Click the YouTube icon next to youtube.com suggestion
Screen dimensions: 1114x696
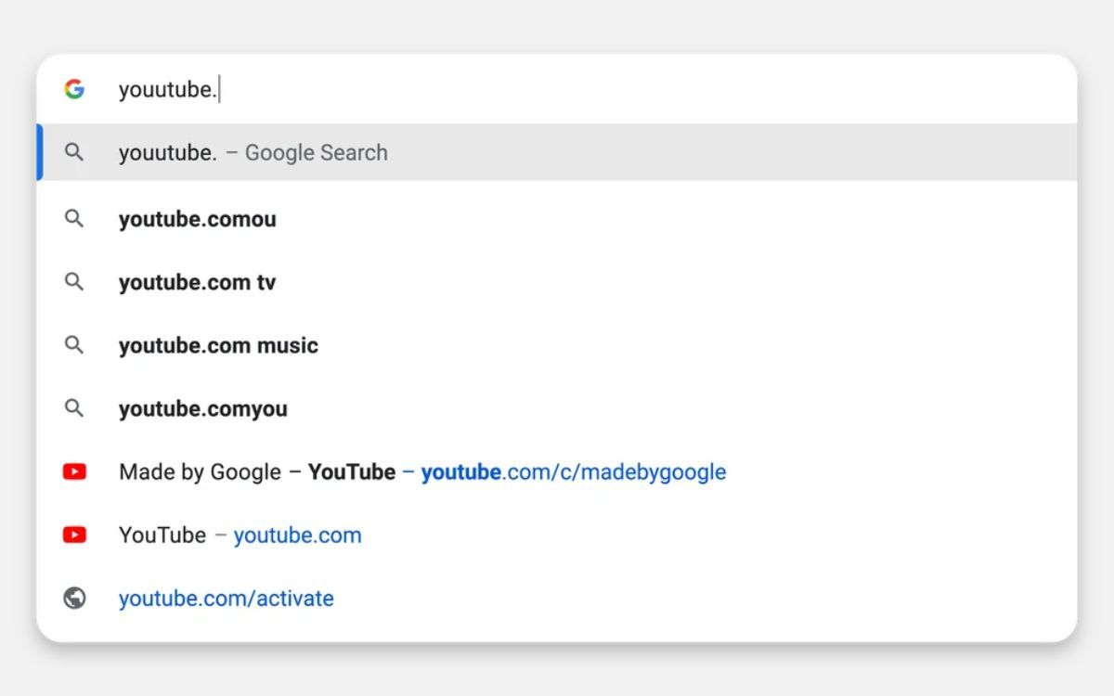pyautogui.click(x=74, y=535)
